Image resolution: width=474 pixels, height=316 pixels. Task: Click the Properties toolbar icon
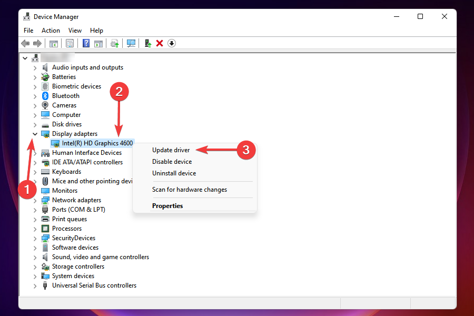(x=70, y=43)
